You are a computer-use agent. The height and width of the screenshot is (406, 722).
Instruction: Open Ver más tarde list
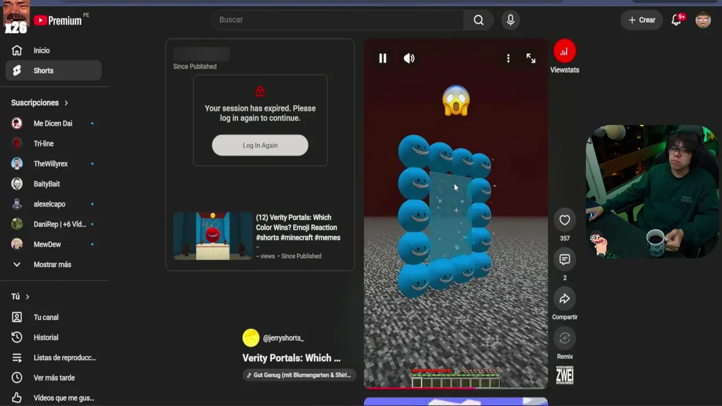click(x=54, y=378)
